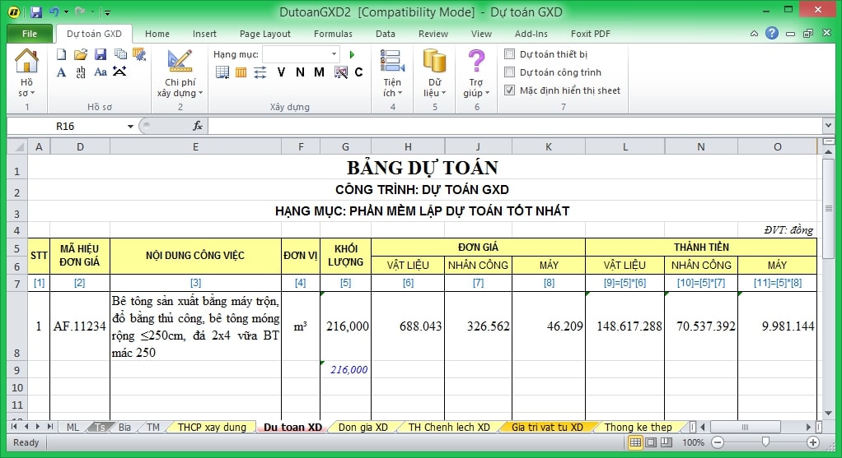The height and width of the screenshot is (458, 842).
Task: Switch to the Page Layout ribbon tab
Action: (264, 34)
